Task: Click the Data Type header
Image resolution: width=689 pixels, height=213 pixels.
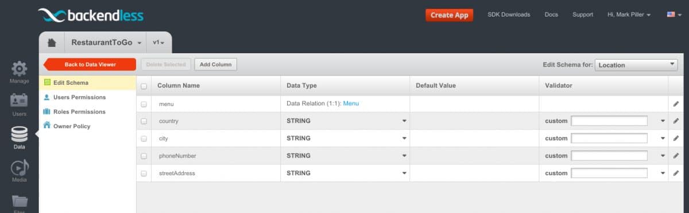Action: click(301, 85)
